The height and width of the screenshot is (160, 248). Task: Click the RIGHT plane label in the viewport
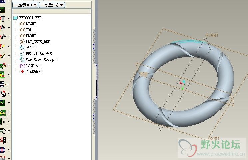212,35
